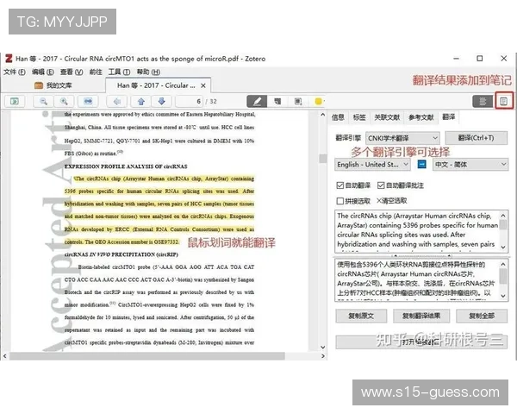Open the 中文 - 简体 target language dropdown
Screen dimensions: 517x414
470,164
